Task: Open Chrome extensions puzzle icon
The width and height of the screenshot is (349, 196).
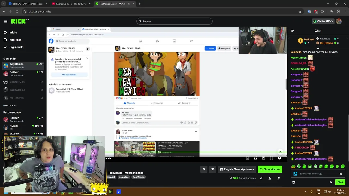Action: point(322,11)
